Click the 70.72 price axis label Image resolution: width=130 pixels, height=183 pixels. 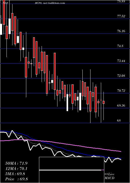pos(121,91)
